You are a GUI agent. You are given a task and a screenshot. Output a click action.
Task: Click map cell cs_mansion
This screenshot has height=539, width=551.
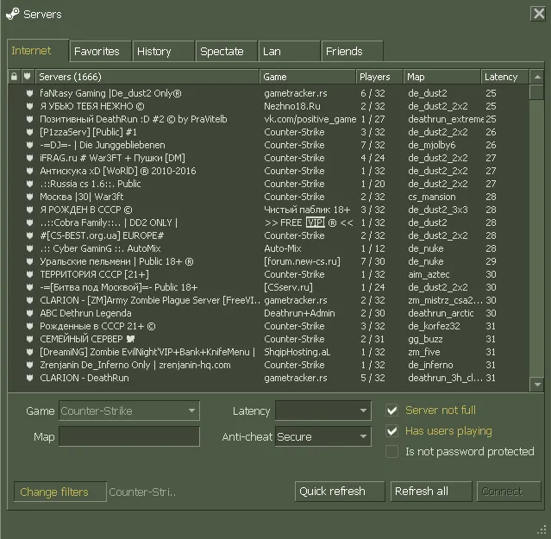pos(431,197)
